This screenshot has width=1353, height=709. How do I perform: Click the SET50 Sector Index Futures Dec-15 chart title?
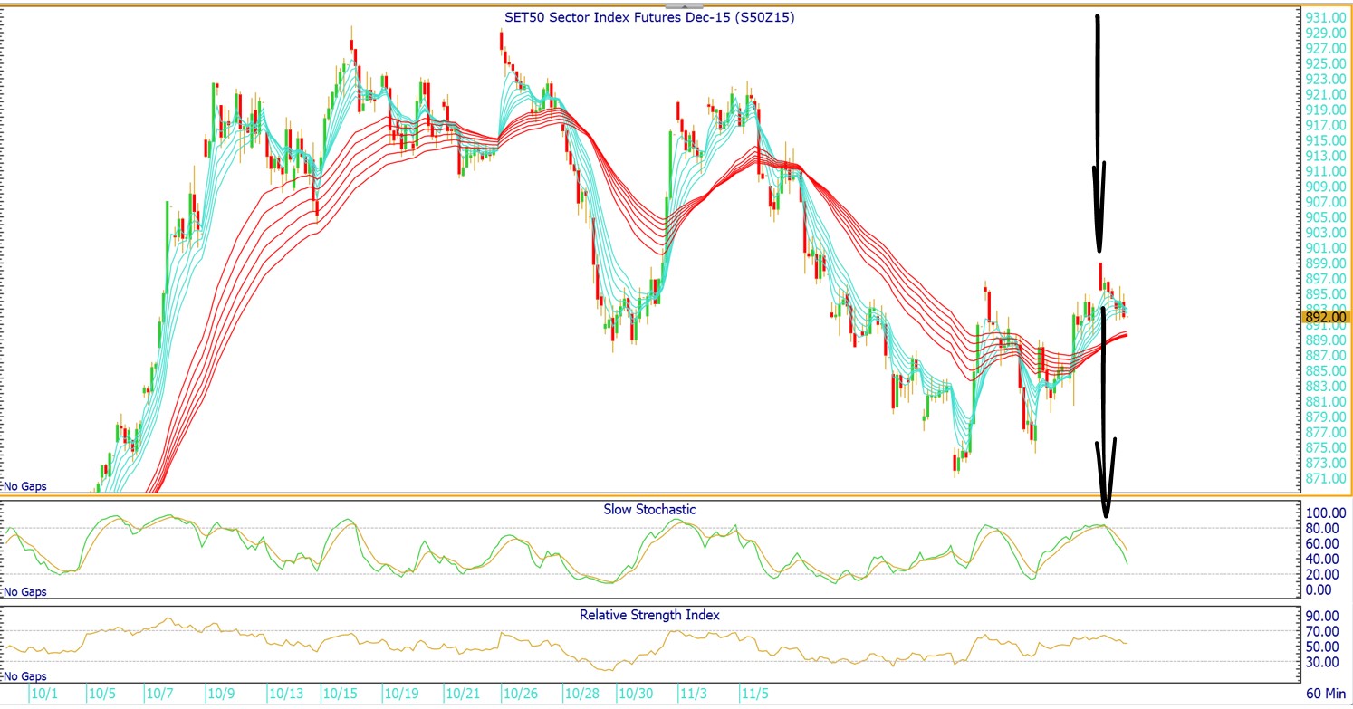(x=649, y=17)
